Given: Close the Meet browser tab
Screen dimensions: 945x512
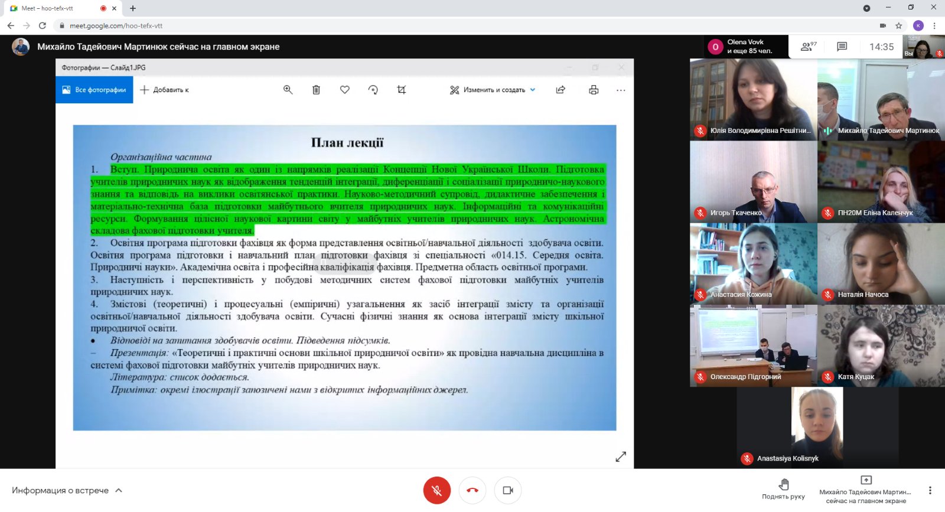Looking at the screenshot, I should click(x=115, y=8).
